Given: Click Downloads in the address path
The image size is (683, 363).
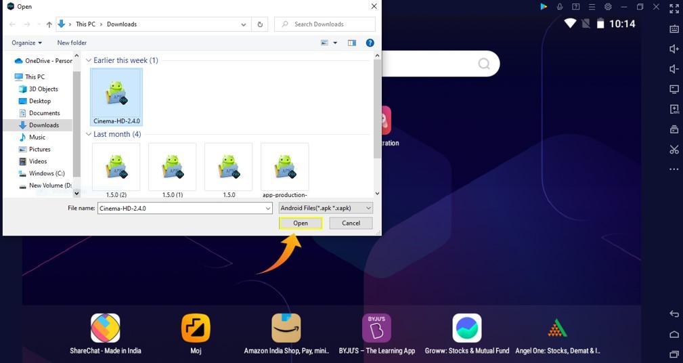Looking at the screenshot, I should 122,24.
